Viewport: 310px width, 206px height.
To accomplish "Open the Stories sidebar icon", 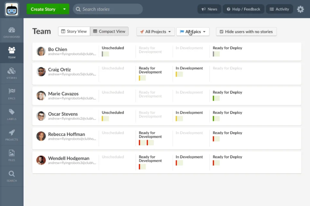I will 12,74.
